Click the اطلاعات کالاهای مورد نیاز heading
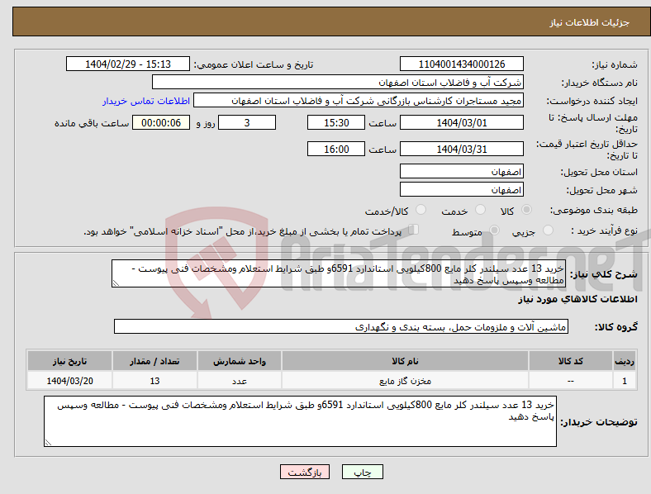 coord(577,299)
